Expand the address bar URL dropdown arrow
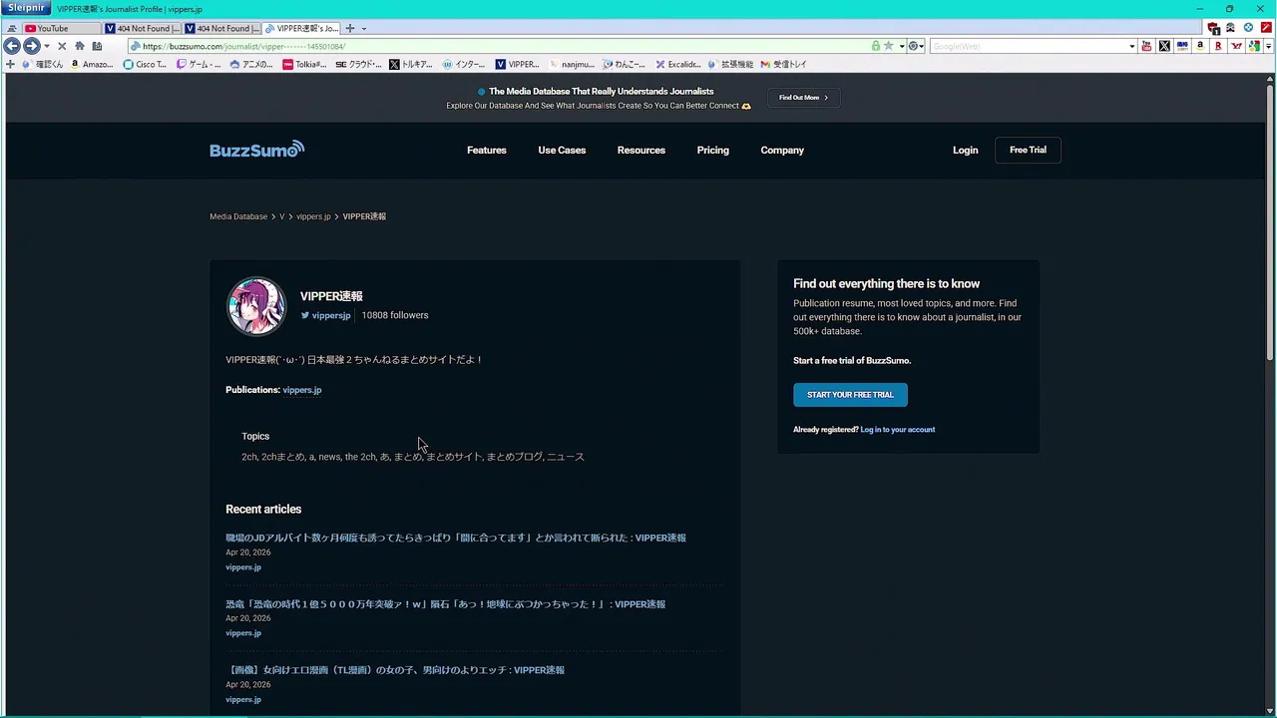The height and width of the screenshot is (718, 1277). 901,46
